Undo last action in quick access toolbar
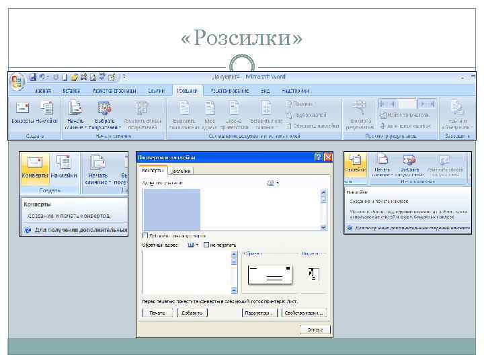This screenshot has width=484, height=363. [42, 77]
